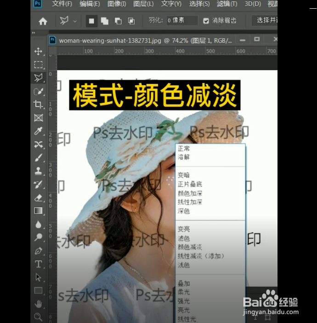This screenshot has width=317, height=323.
Task: Open the 选择(S) menu
Action: [x=199, y=4]
